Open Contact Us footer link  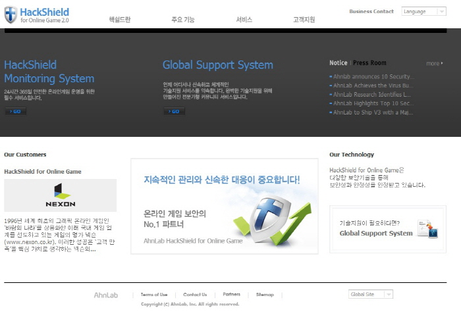tap(195, 295)
